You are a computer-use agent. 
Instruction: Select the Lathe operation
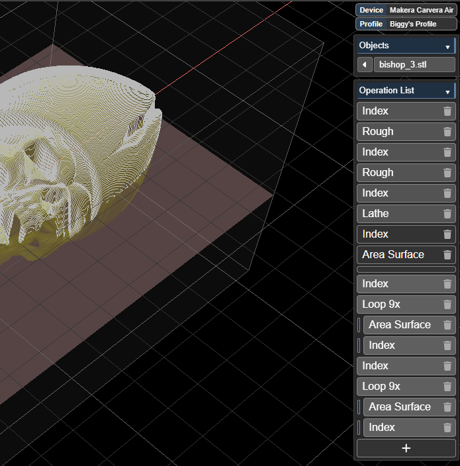coord(397,214)
